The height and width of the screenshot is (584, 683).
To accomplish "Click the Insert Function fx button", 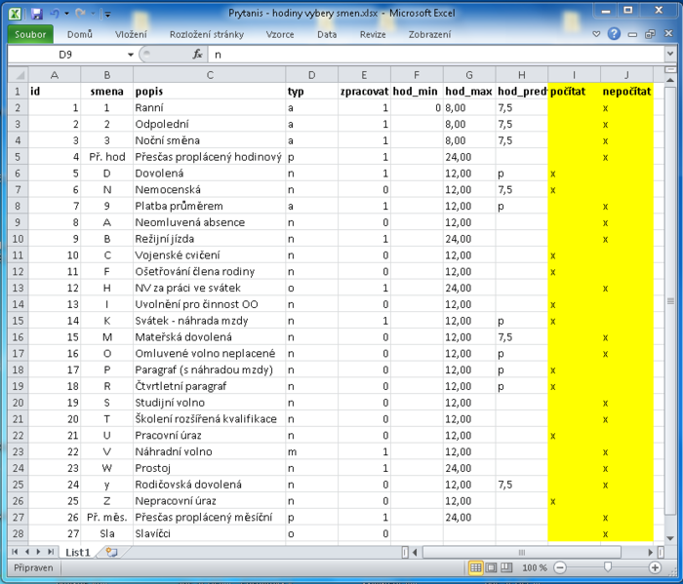I will [x=197, y=55].
